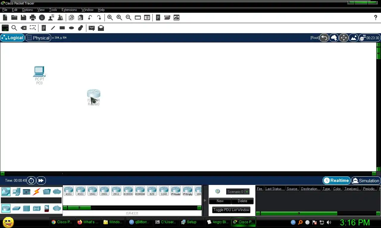Open the Angry Bi... taskbar button
Image resolution: width=381 pixels, height=228 pixels.
point(218,222)
